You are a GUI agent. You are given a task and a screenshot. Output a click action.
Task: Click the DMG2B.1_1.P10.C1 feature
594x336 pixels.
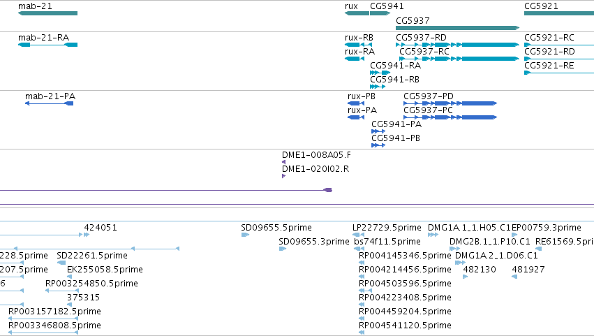pyautogui.click(x=454, y=249)
